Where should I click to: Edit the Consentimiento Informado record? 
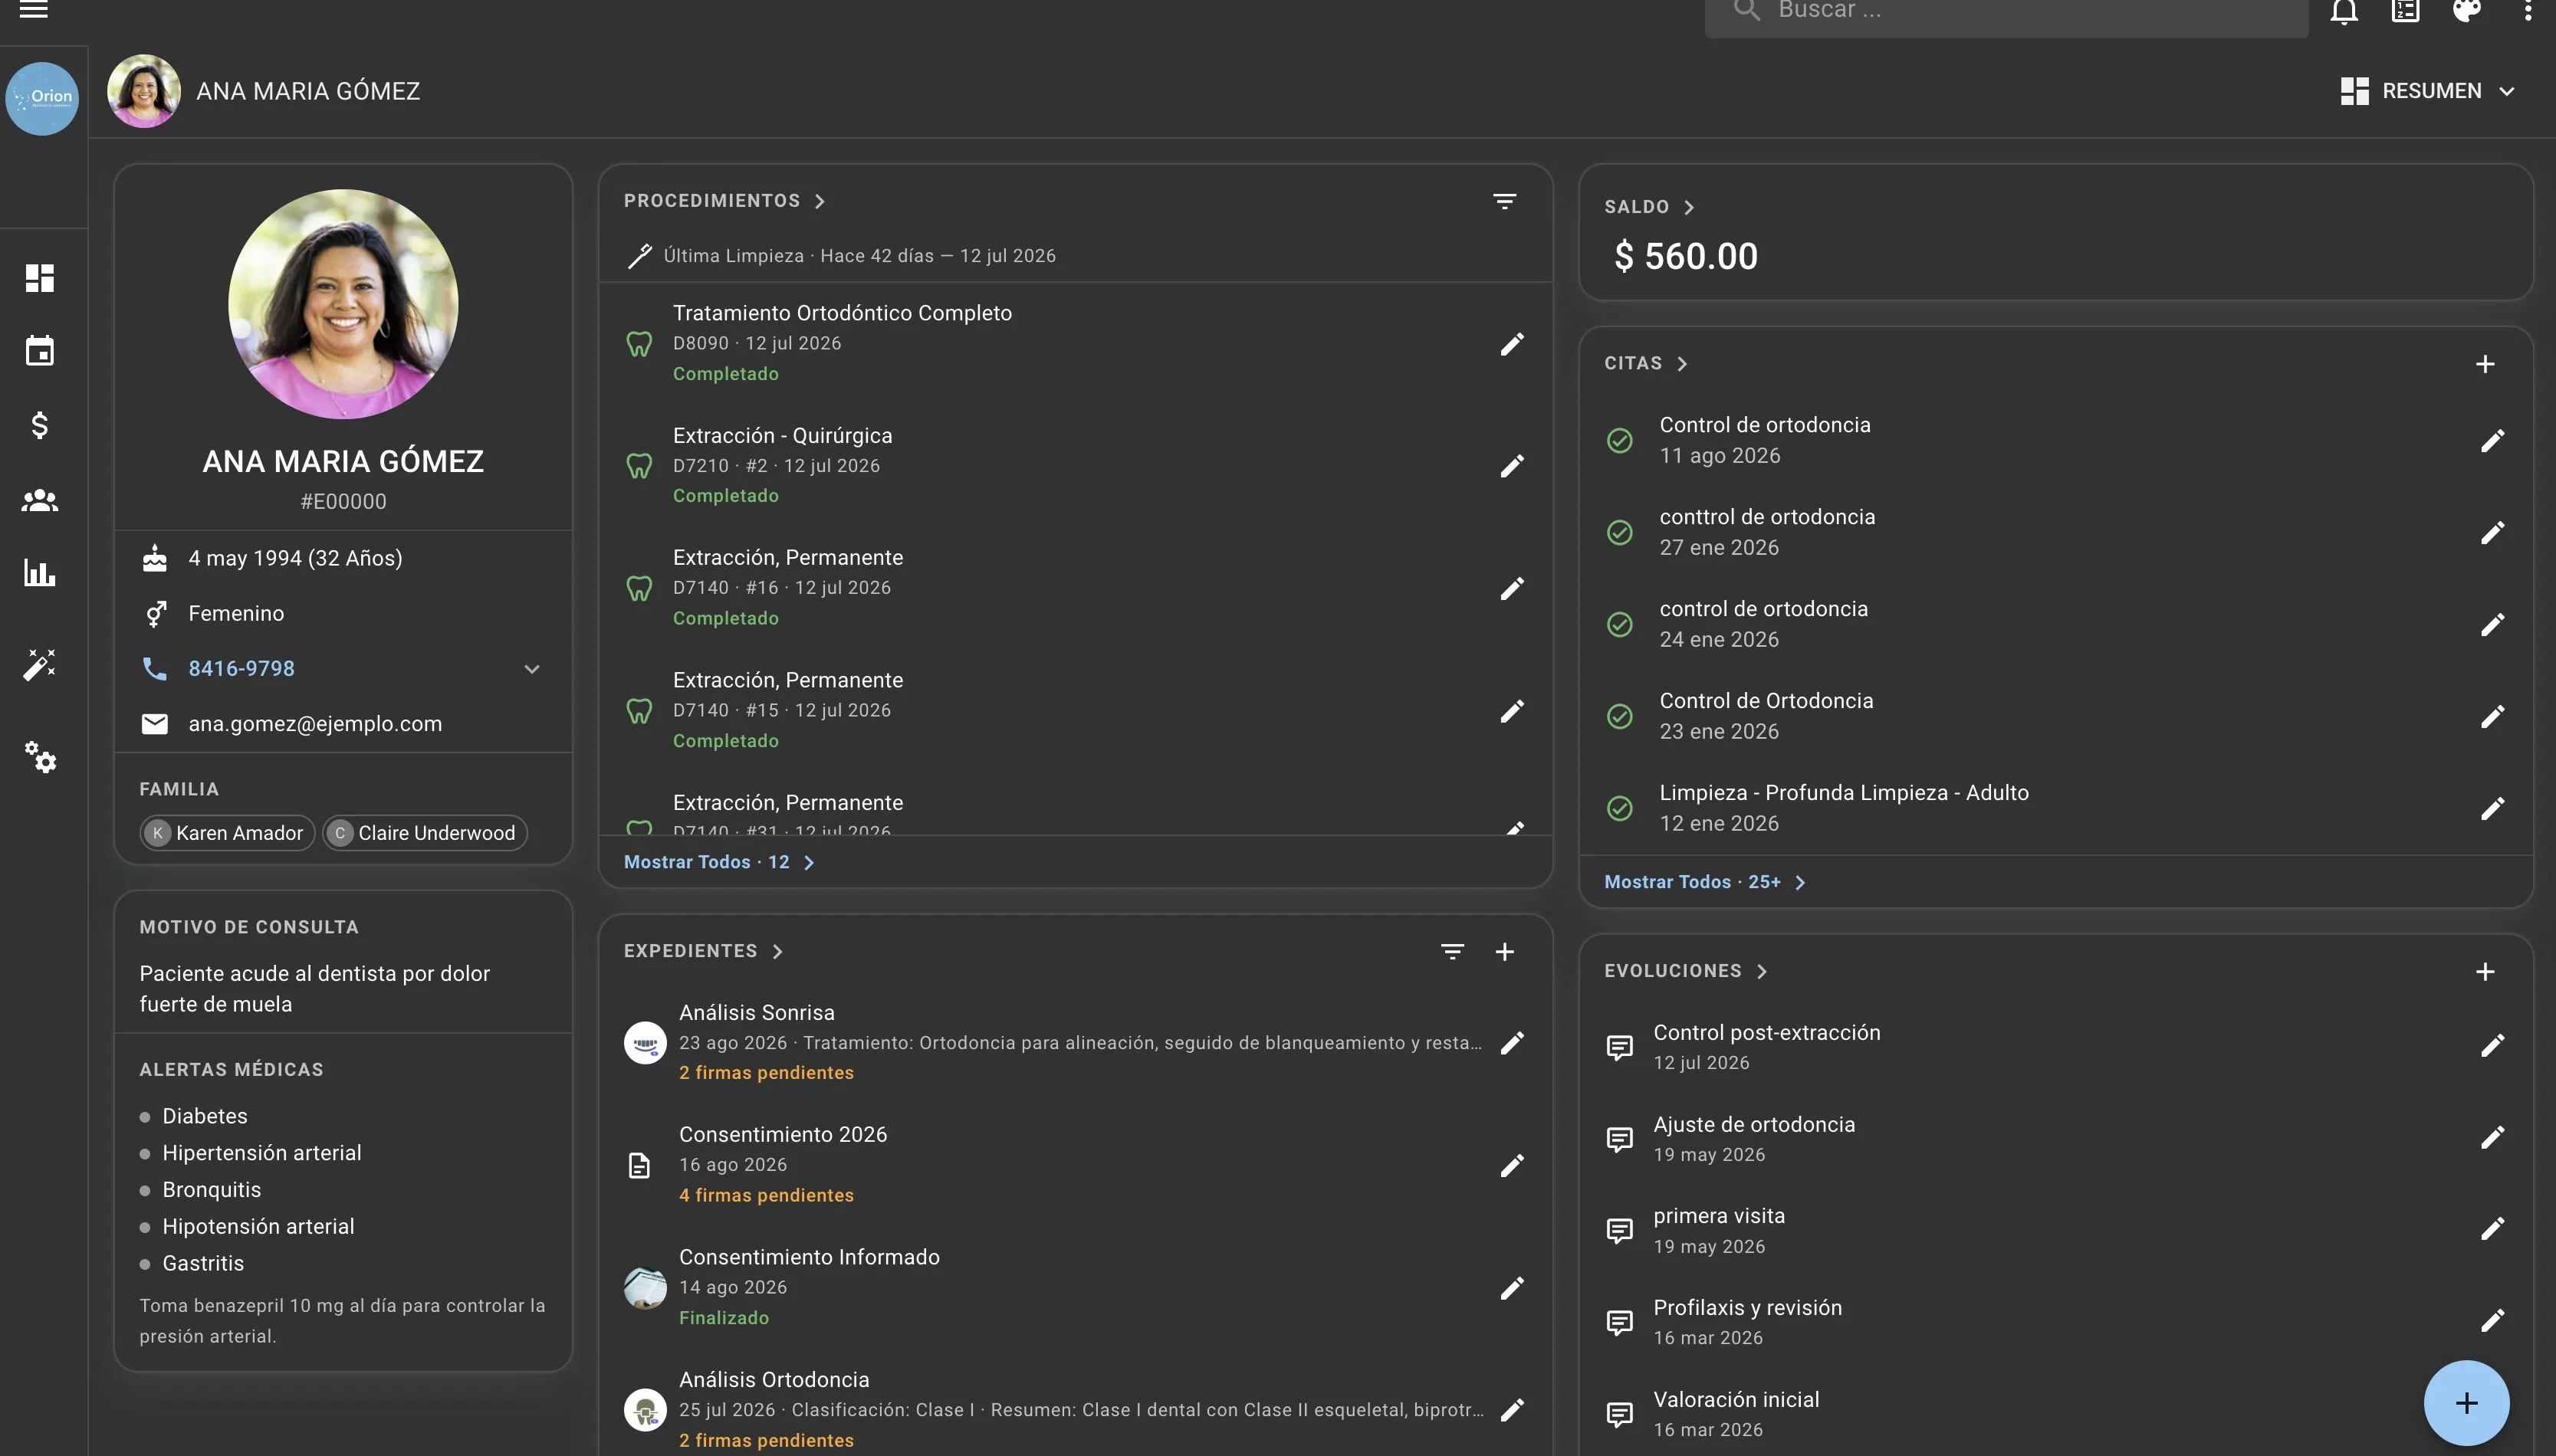point(1513,1288)
